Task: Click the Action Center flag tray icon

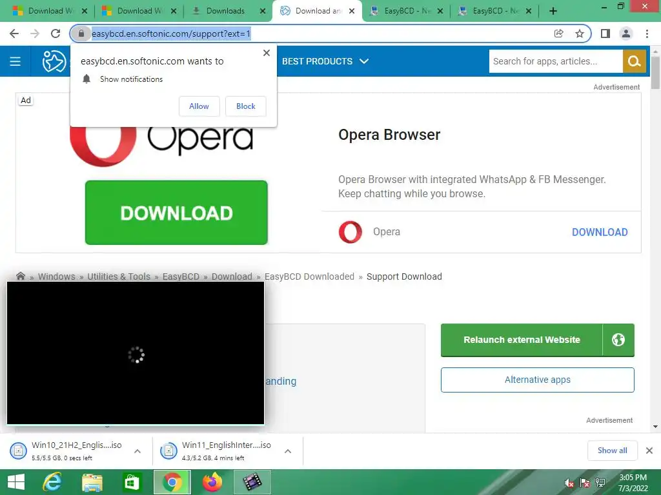Action: 585,483
